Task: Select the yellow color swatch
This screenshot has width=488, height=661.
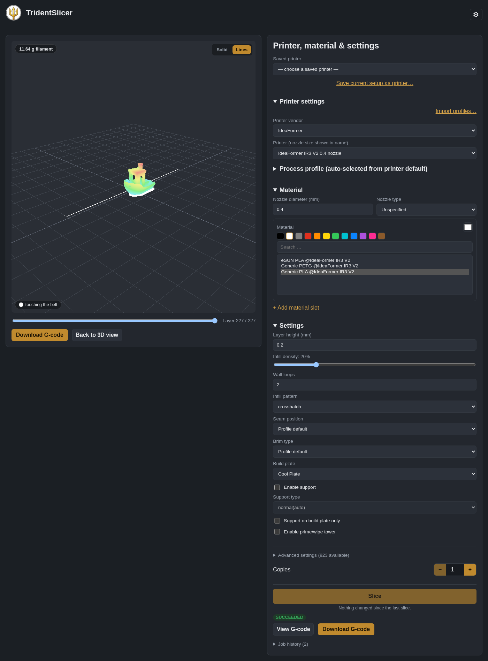Action: (x=326, y=236)
